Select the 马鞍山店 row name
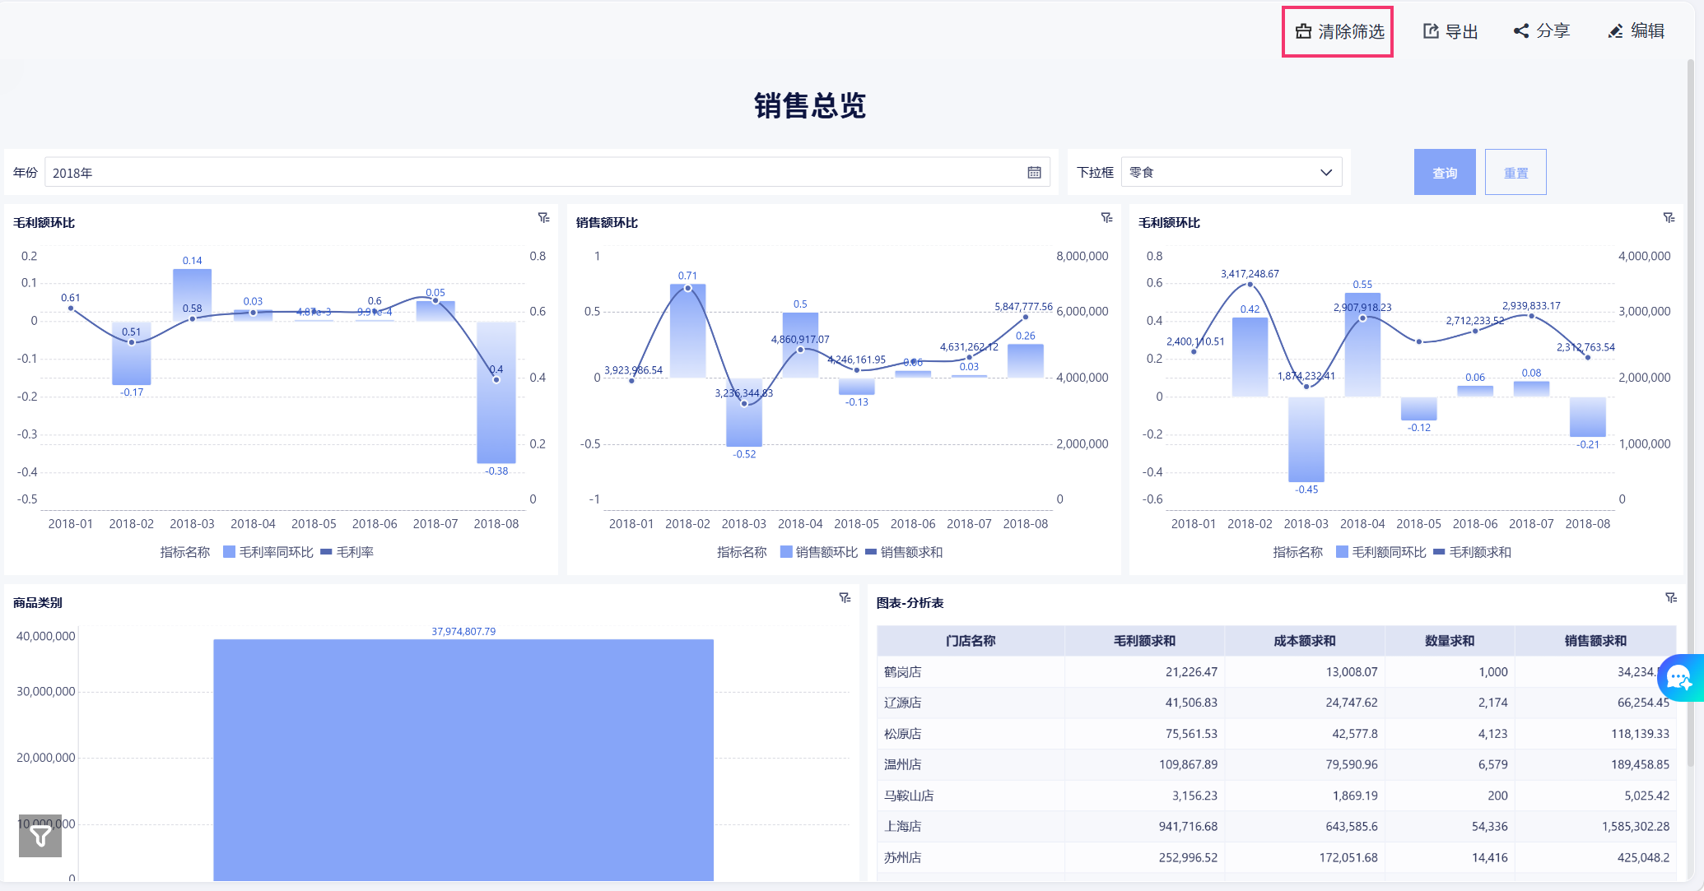 coord(909,796)
